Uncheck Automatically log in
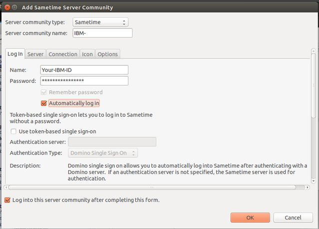 coord(44,103)
